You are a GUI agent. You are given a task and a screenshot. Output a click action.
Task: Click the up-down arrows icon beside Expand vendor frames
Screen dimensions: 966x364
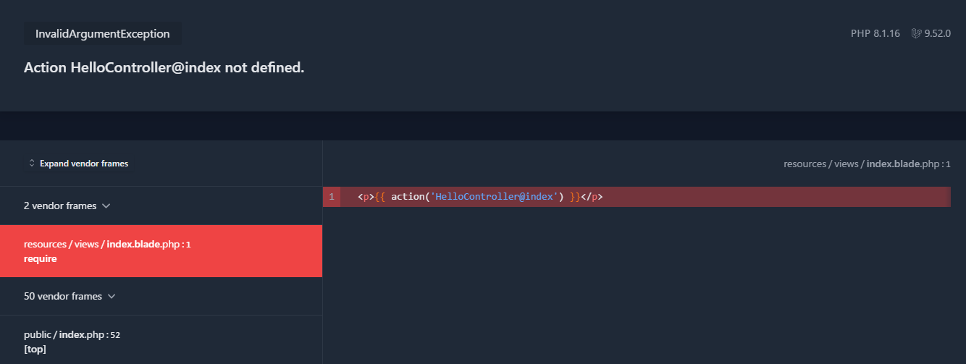pyautogui.click(x=32, y=164)
